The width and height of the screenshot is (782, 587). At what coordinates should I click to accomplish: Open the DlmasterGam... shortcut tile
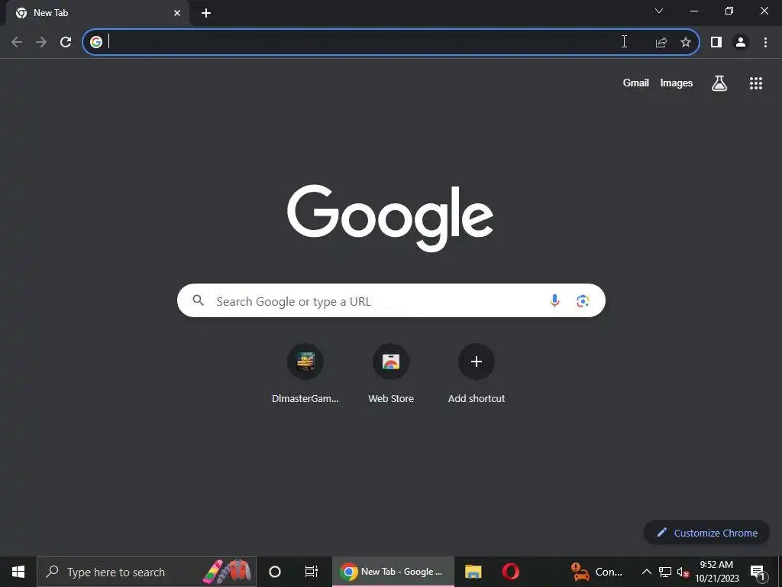[x=305, y=373]
